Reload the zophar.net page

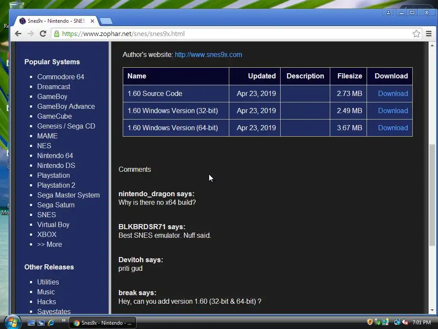[x=43, y=34]
